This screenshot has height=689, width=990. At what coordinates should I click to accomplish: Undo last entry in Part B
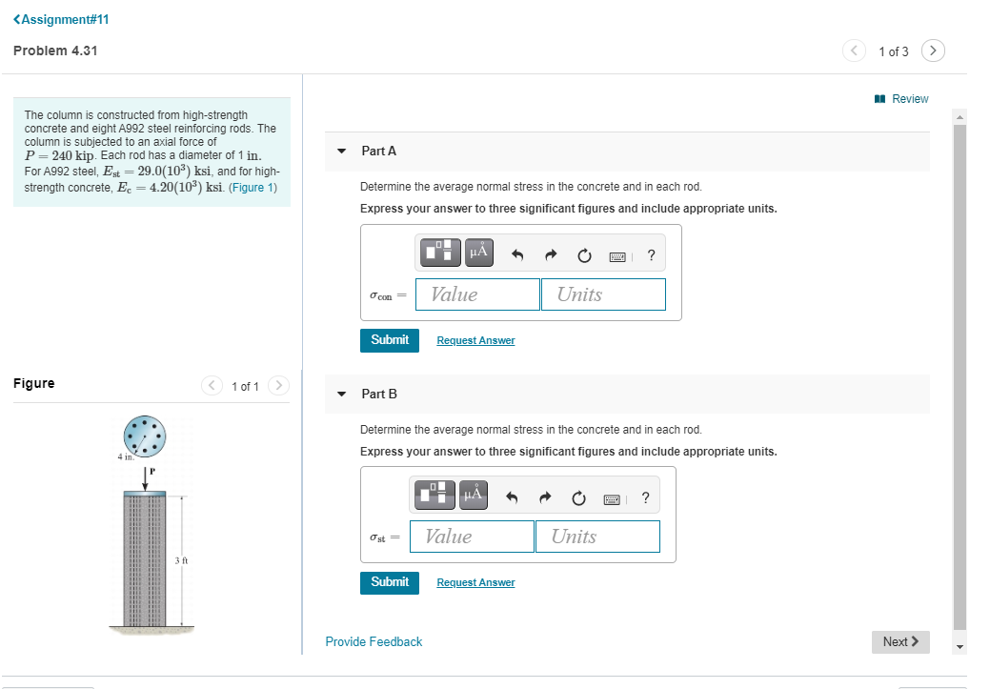pyautogui.click(x=512, y=497)
